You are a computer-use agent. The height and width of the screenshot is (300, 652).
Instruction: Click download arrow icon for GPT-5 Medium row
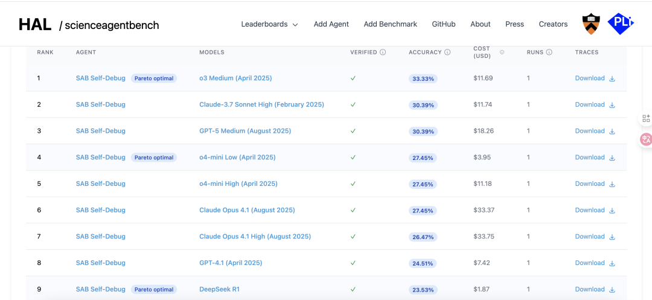(612, 132)
